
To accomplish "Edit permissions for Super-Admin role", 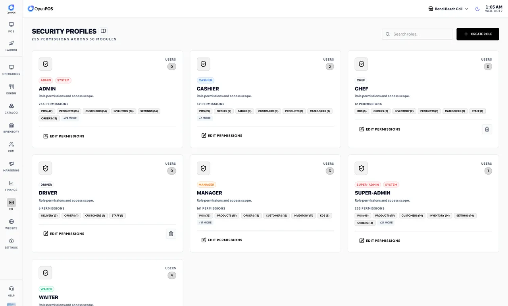I will pyautogui.click(x=380, y=241).
